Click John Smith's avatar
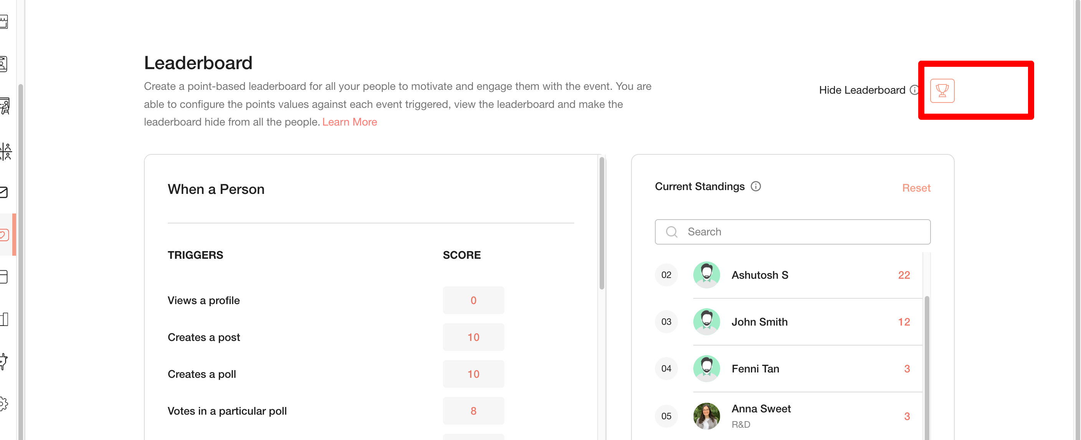Viewport: 1081px width, 440px height. click(x=706, y=322)
